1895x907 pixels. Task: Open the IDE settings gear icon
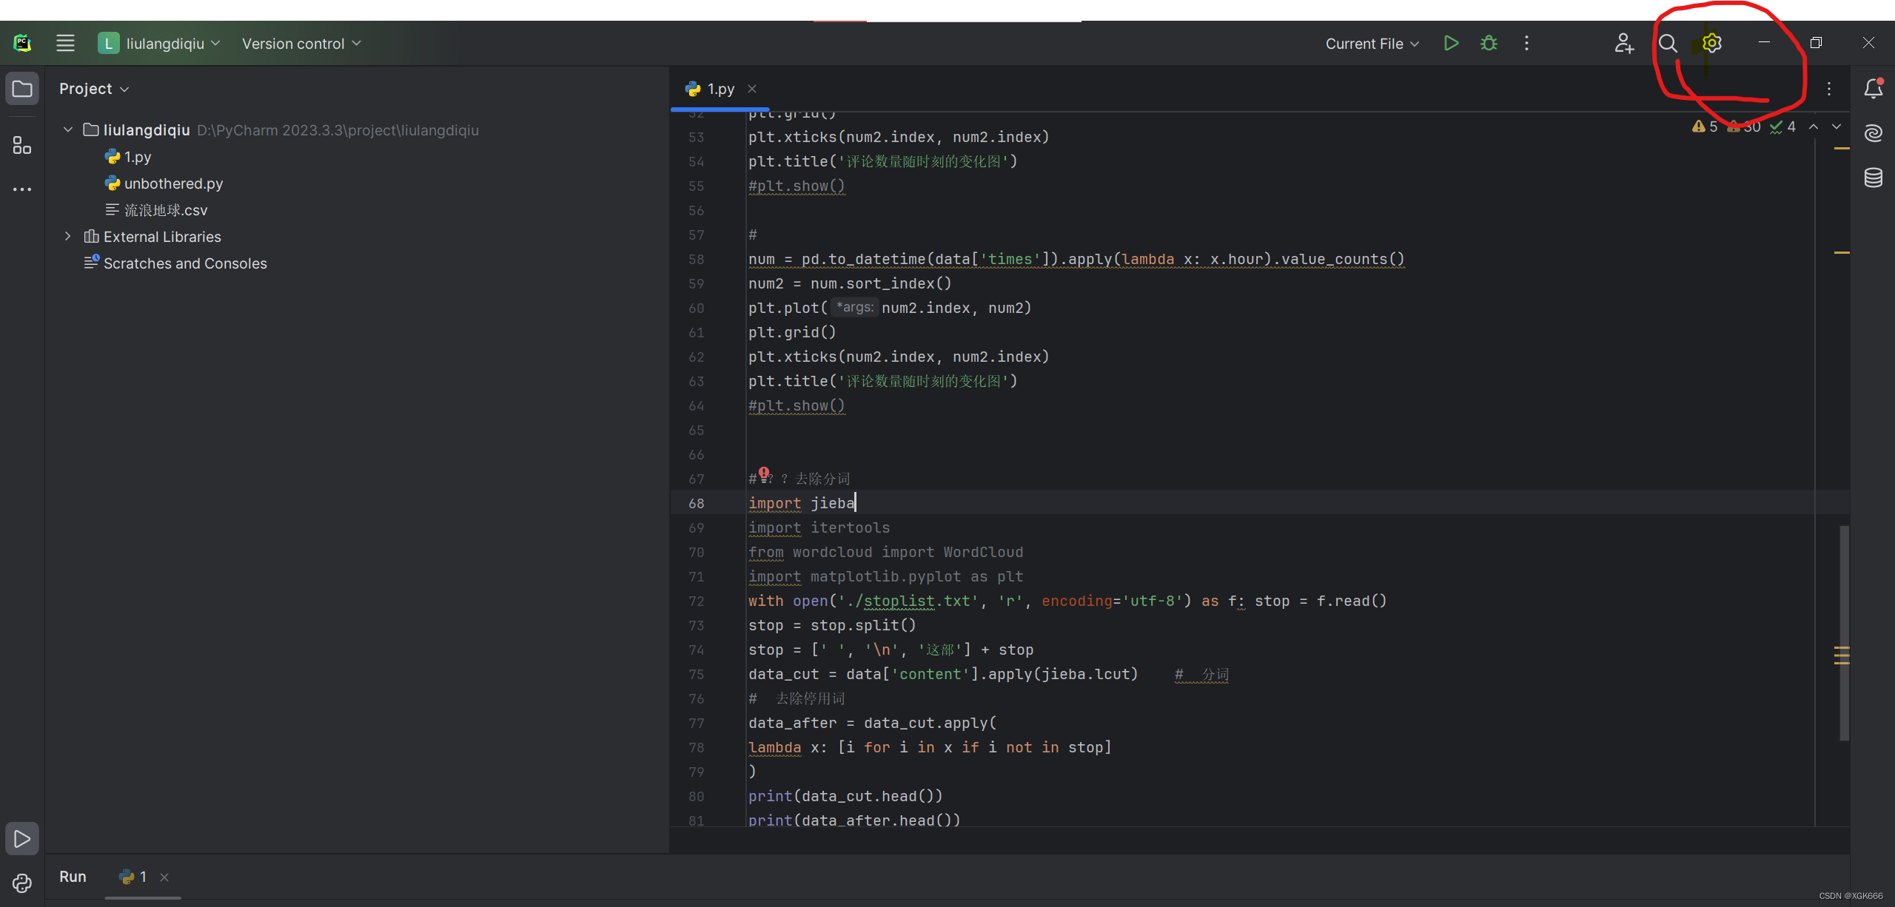pyautogui.click(x=1711, y=43)
